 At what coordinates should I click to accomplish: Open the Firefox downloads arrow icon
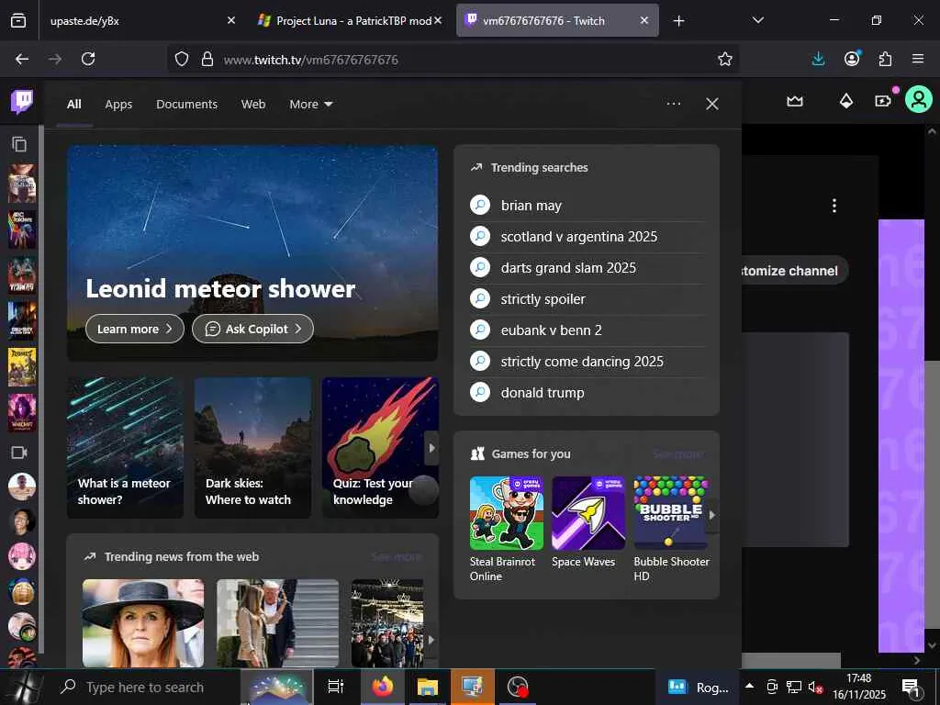pyautogui.click(x=818, y=59)
